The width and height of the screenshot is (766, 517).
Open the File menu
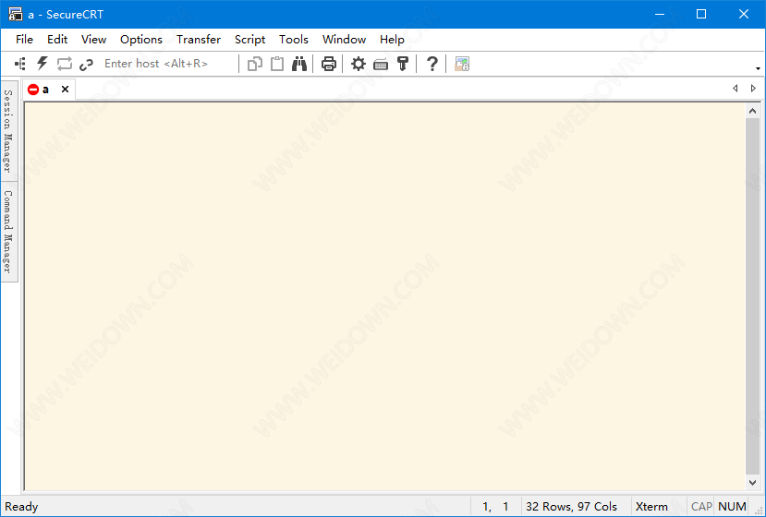24,40
